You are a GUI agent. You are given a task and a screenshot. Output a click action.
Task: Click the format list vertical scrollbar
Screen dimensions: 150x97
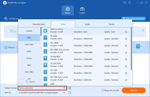131,49
